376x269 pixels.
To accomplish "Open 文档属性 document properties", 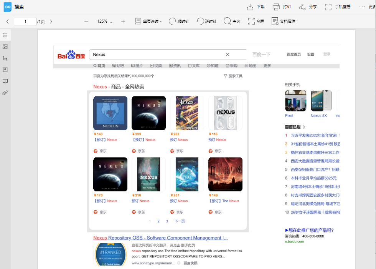I will click(x=283, y=22).
